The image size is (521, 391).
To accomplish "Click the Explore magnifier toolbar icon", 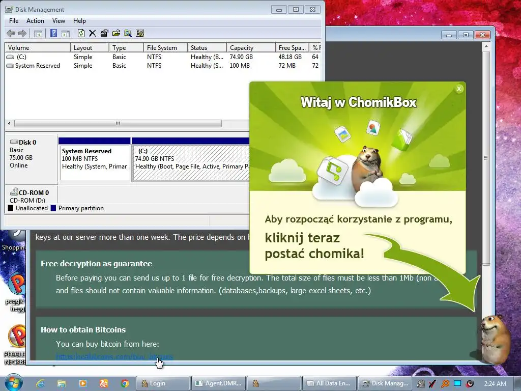I will coord(128,33).
